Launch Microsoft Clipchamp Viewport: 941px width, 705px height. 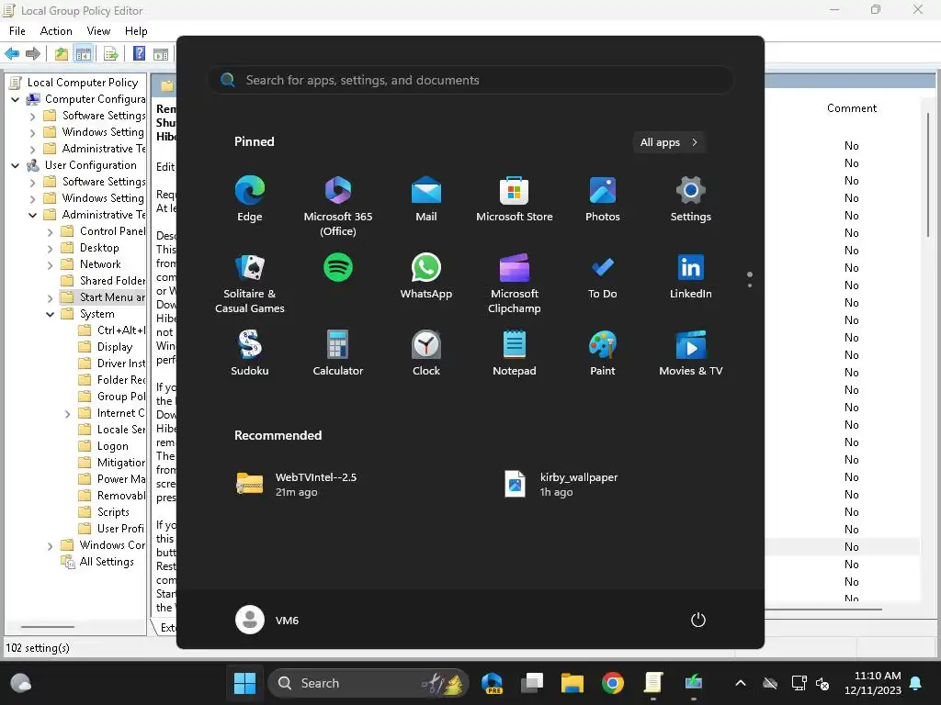tap(515, 284)
